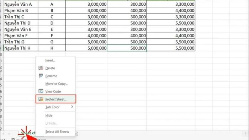The image size is (249, 140).
Task: Click sheet tab scroll right arrow
Action: [x=9, y=134]
